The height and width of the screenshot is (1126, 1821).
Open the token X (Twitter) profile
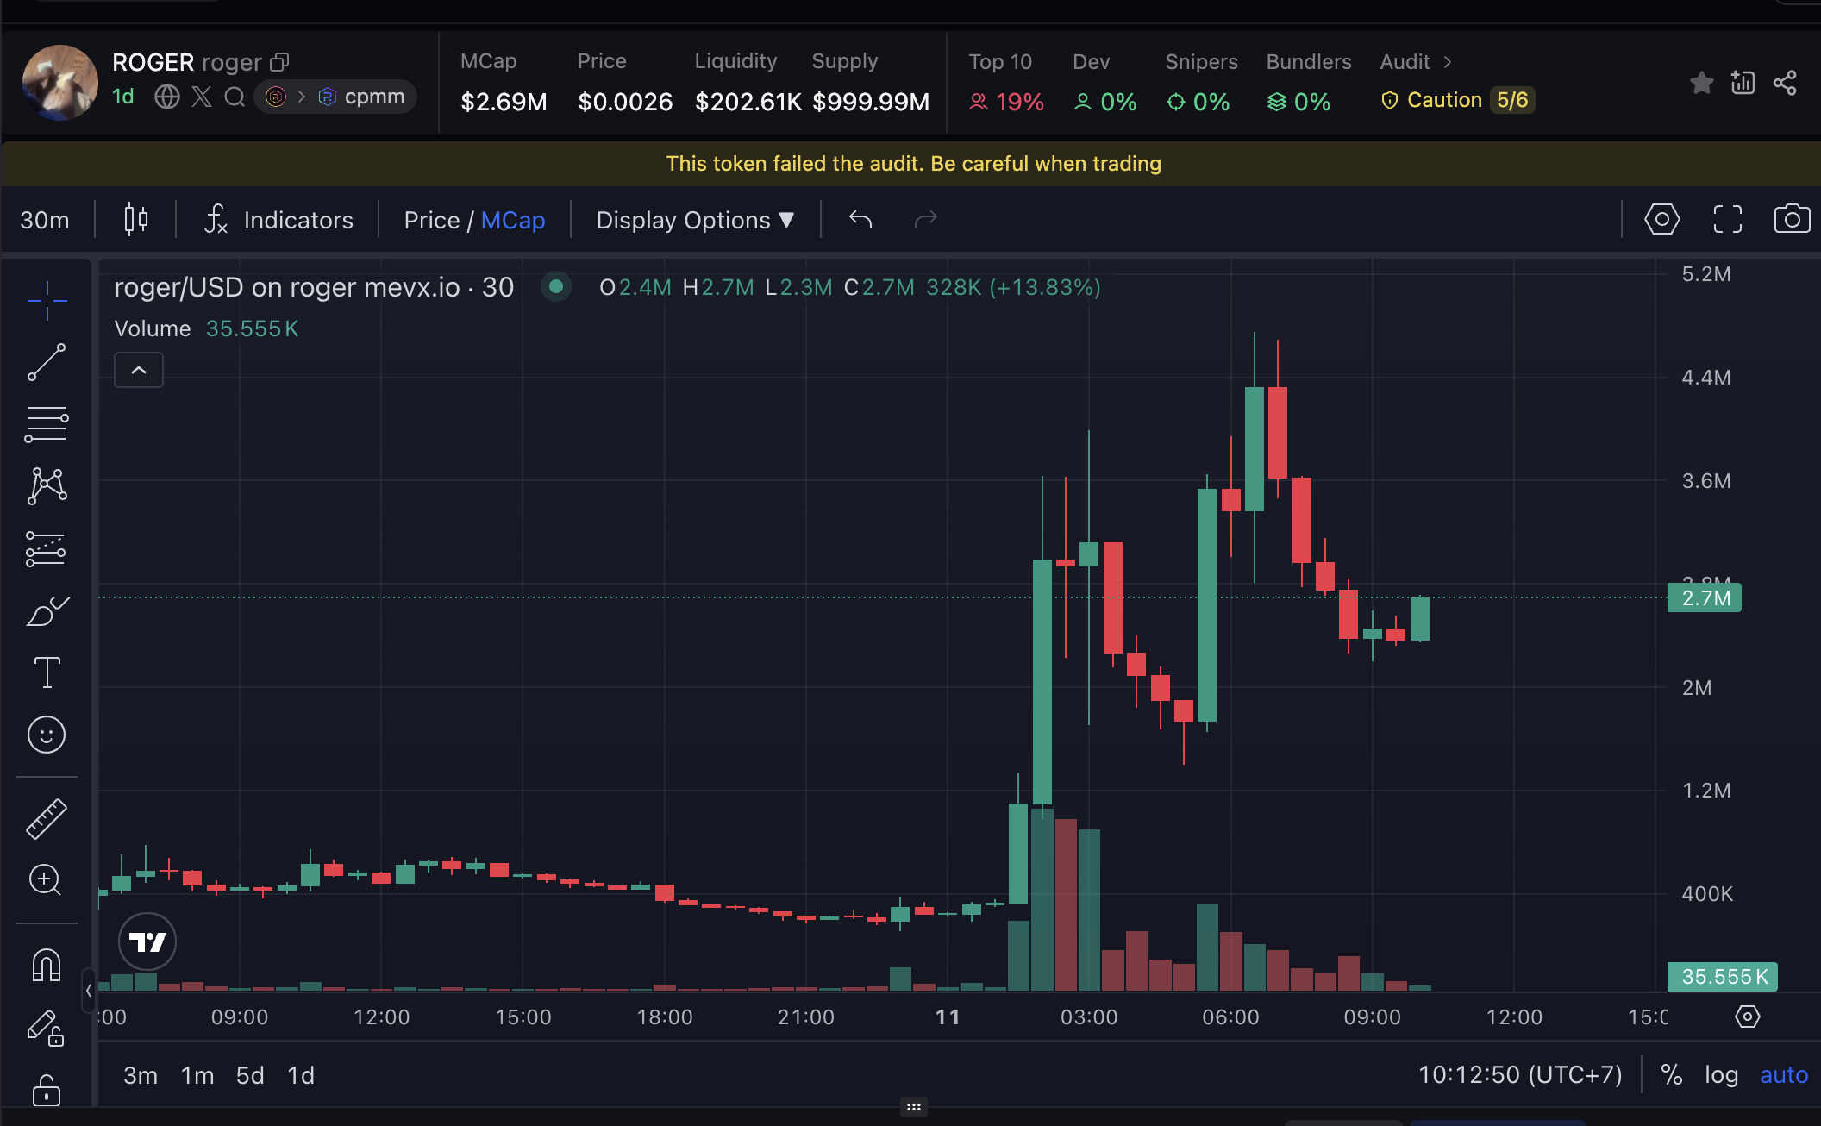pos(202,97)
